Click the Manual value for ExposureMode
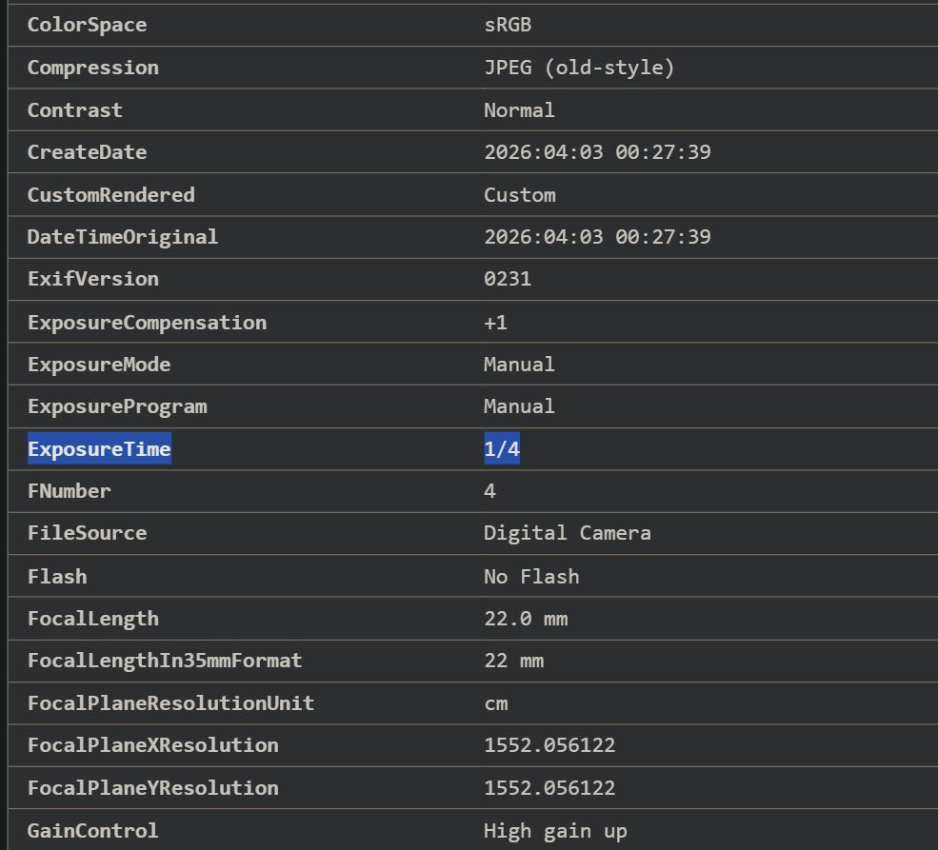Image resolution: width=938 pixels, height=850 pixels. tap(519, 365)
